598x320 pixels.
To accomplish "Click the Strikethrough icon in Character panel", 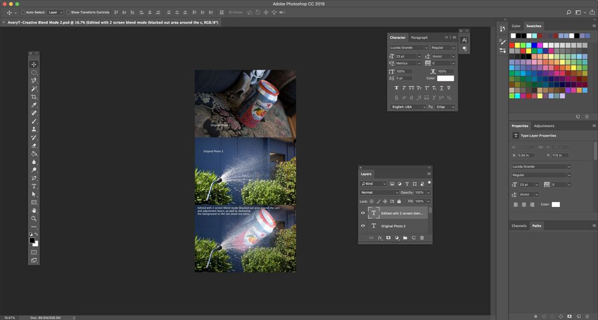I will (449, 88).
